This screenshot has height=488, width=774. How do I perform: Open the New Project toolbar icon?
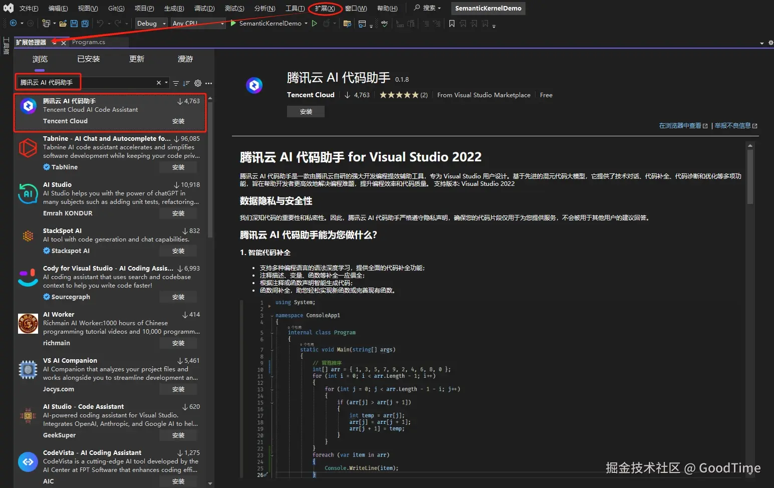(x=46, y=23)
